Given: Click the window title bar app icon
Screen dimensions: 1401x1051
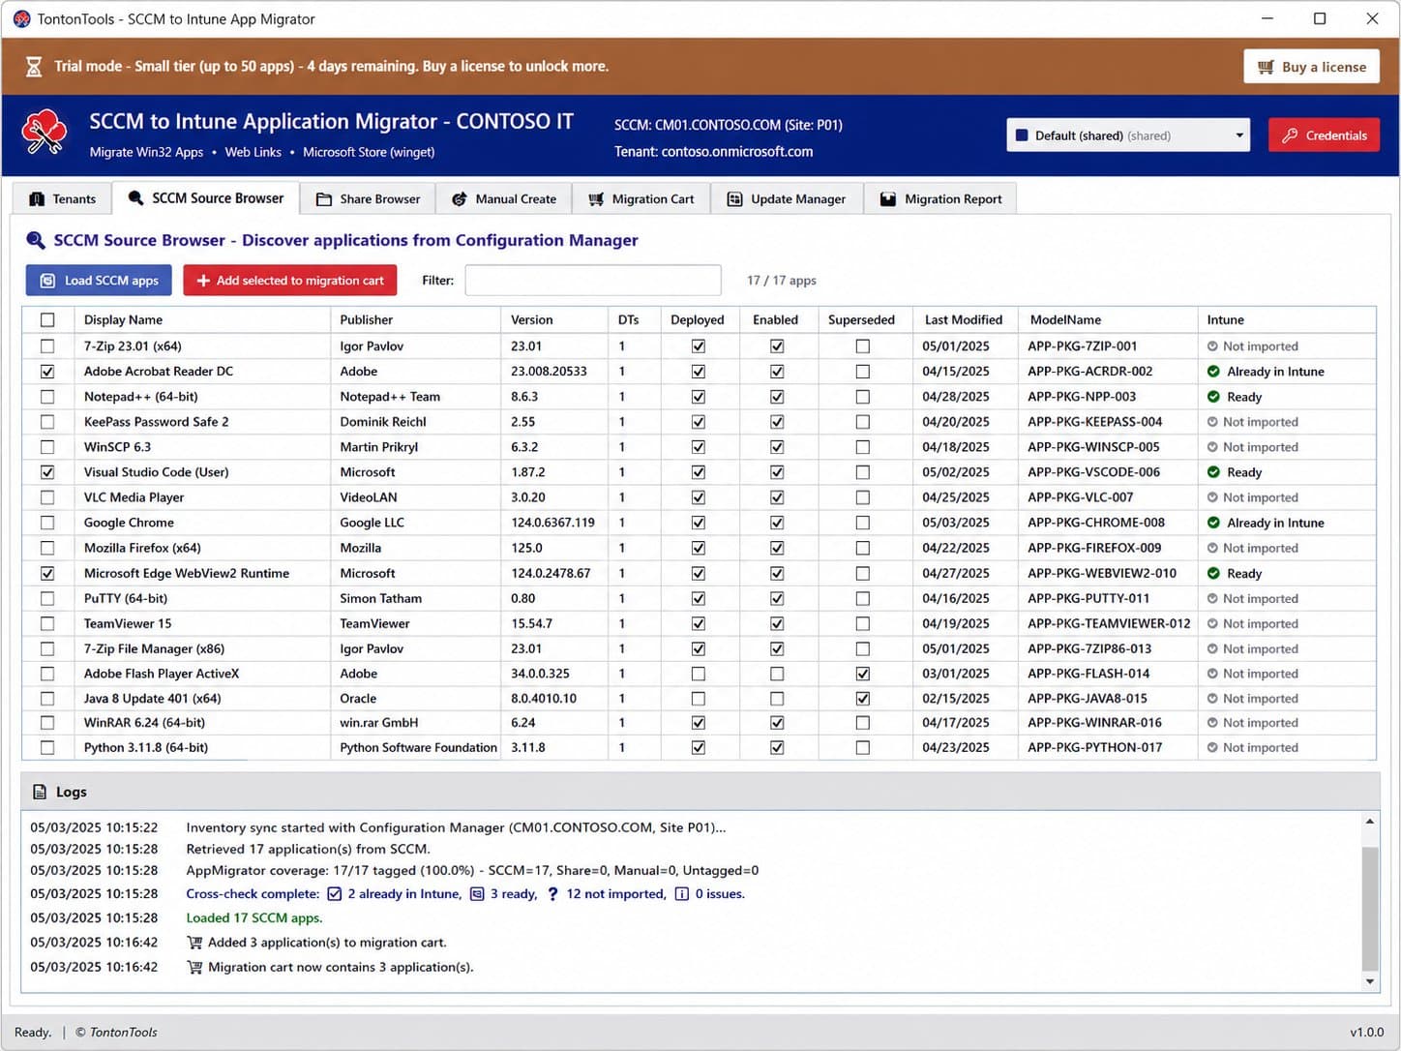Looking at the screenshot, I should pos(21,18).
